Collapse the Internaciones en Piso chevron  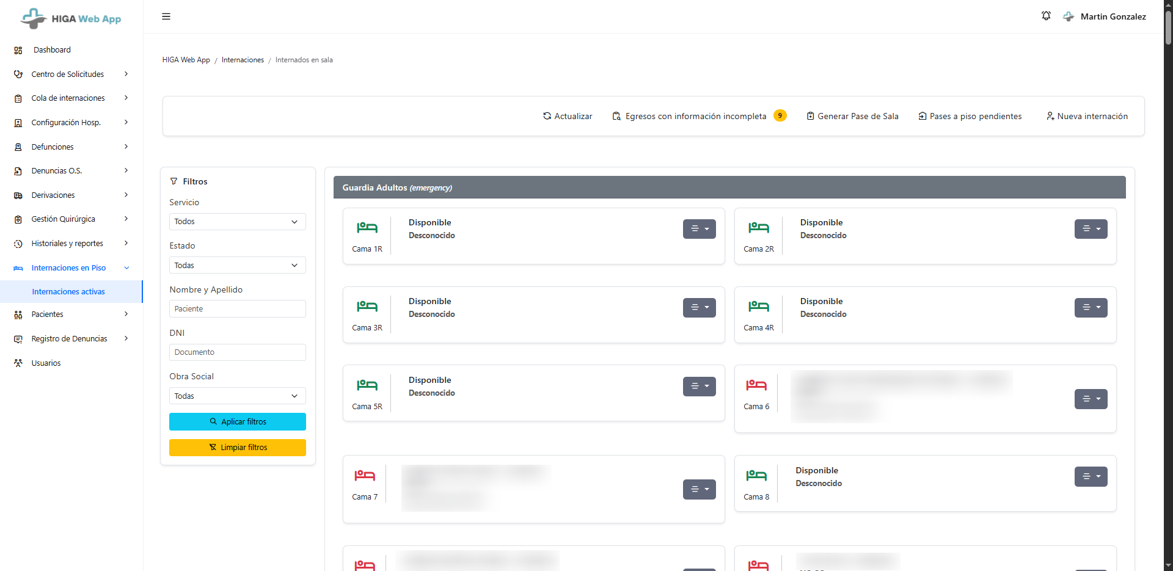pos(126,268)
